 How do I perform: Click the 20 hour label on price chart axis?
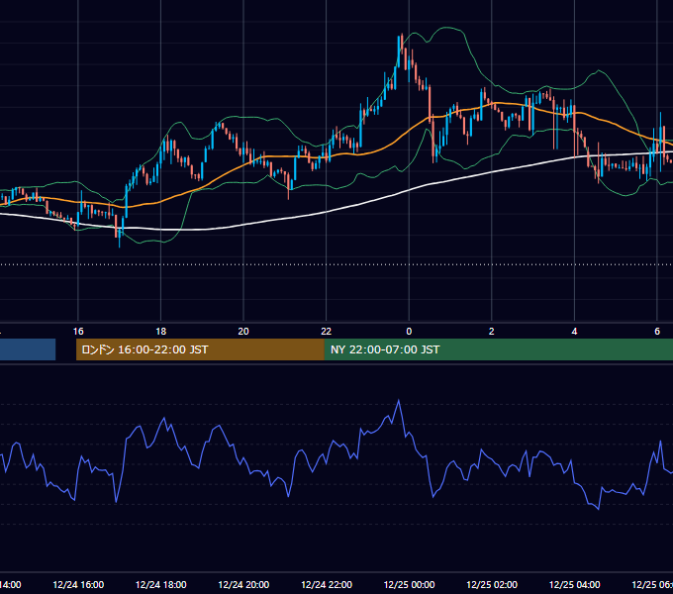coord(243,332)
